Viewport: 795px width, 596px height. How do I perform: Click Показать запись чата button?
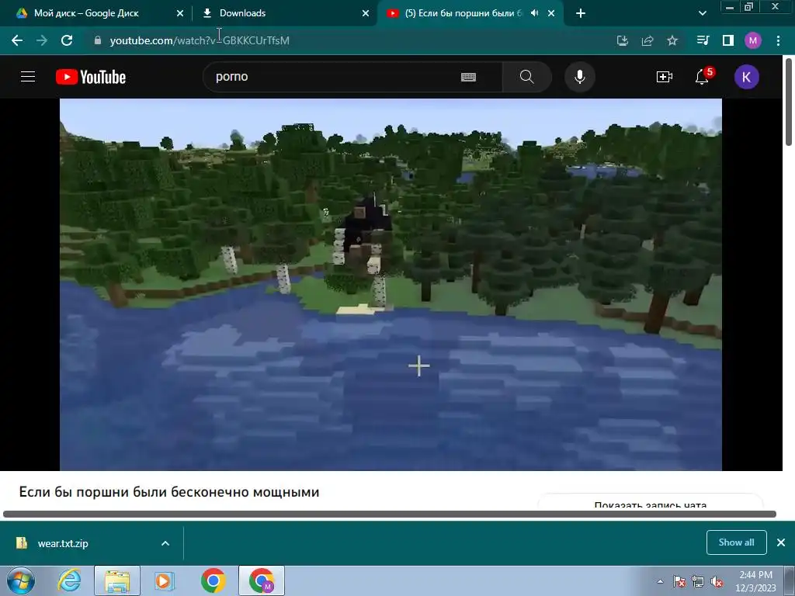pyautogui.click(x=650, y=503)
